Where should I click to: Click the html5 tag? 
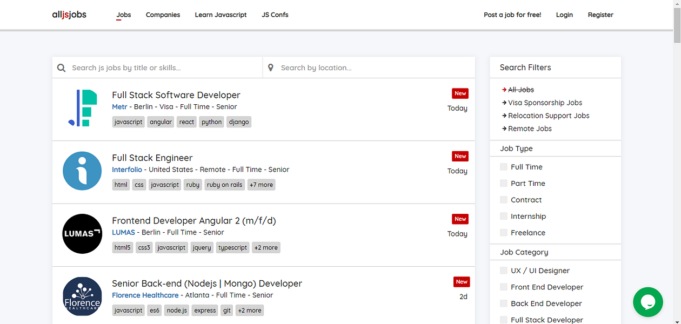pos(123,248)
